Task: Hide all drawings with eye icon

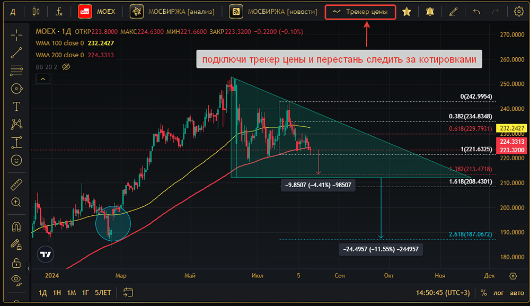Action: 16,279
